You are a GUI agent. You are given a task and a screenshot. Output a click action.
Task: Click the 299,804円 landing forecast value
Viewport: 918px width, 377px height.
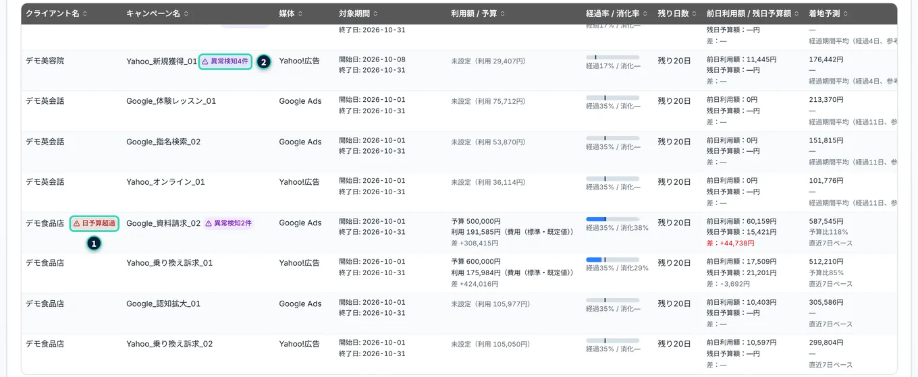coord(826,343)
